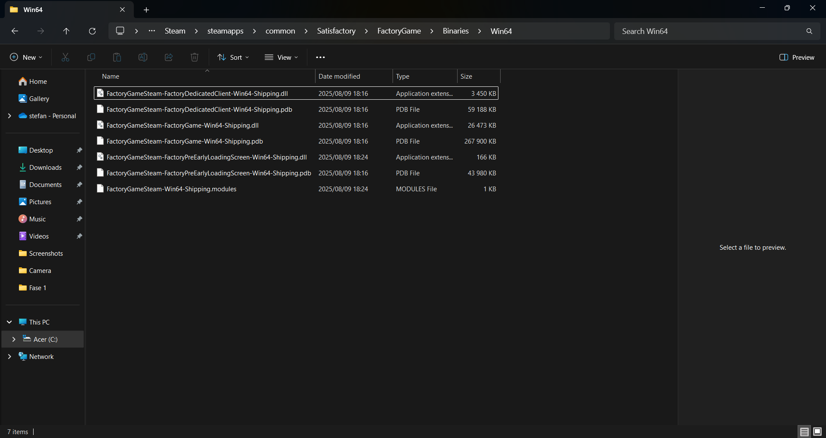Screen dimensions: 826x438
Task: Open chevron dropdown after Binaries breadcrumb
Action: pyautogui.click(x=480, y=31)
